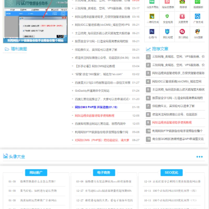The height and width of the screenshot is (209, 209).
Task: Open recommended article 3 网钛远程桌面管理助手
Action: click(x=178, y=73)
